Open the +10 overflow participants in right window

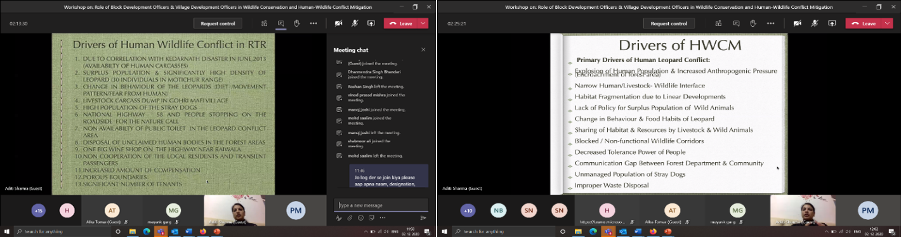(468, 210)
